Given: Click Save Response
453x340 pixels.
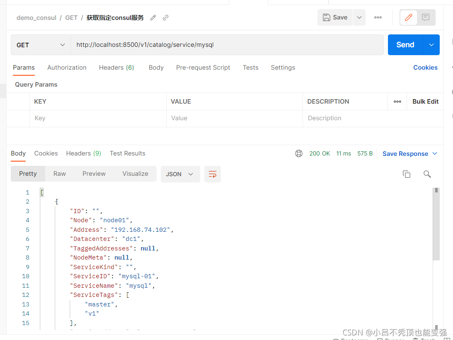Looking at the screenshot, I should (x=405, y=154).
